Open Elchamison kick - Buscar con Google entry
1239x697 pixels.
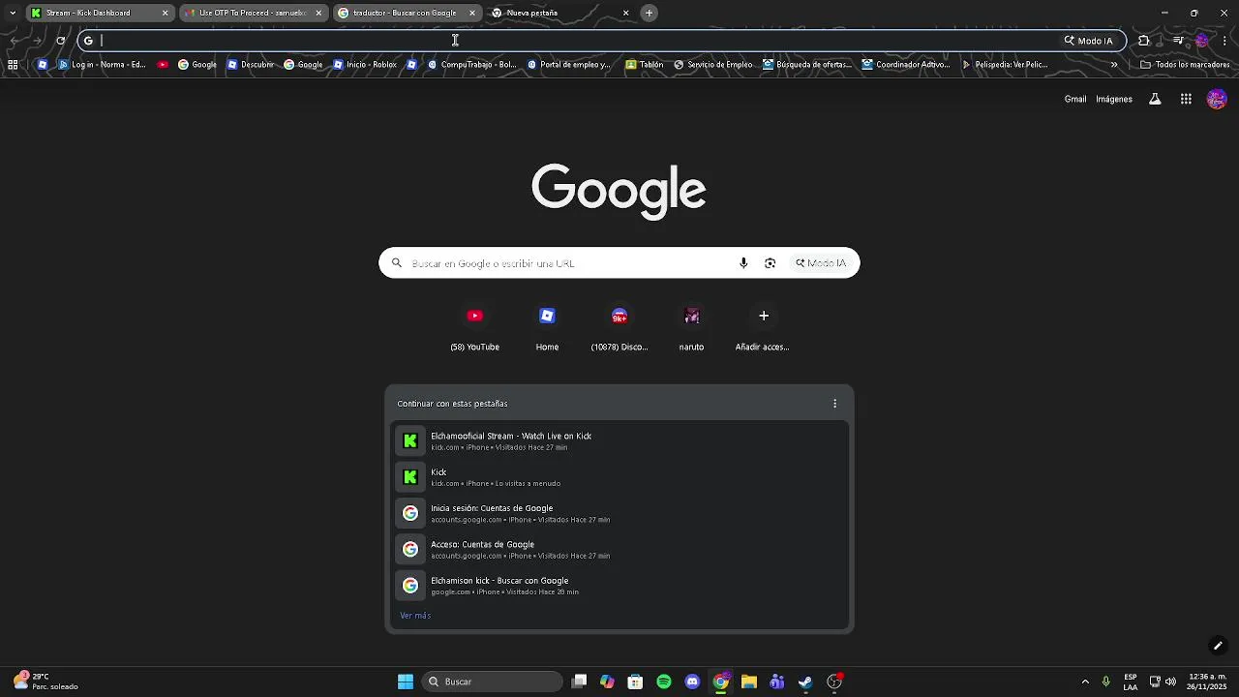pos(619,586)
